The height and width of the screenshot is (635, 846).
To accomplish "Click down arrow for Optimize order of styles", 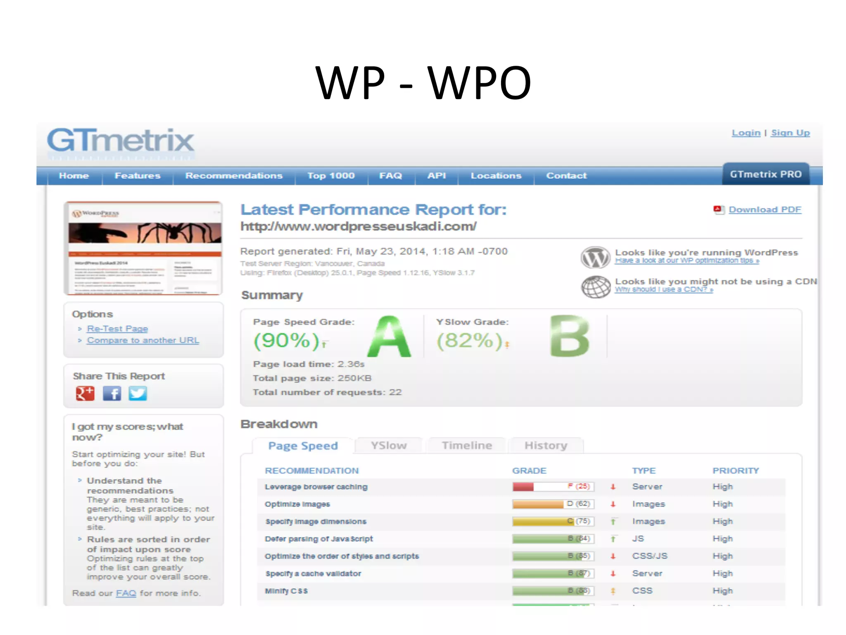I will pos(613,556).
